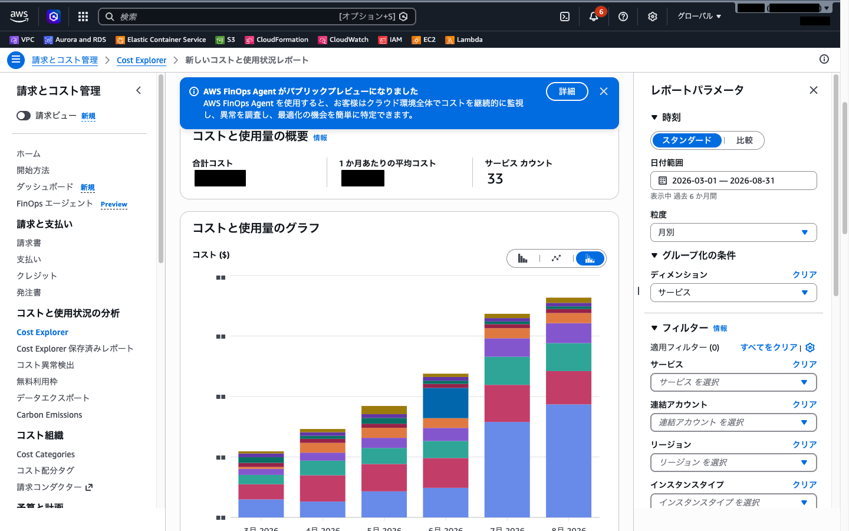Open データエクスポート in sidebar

coord(53,398)
